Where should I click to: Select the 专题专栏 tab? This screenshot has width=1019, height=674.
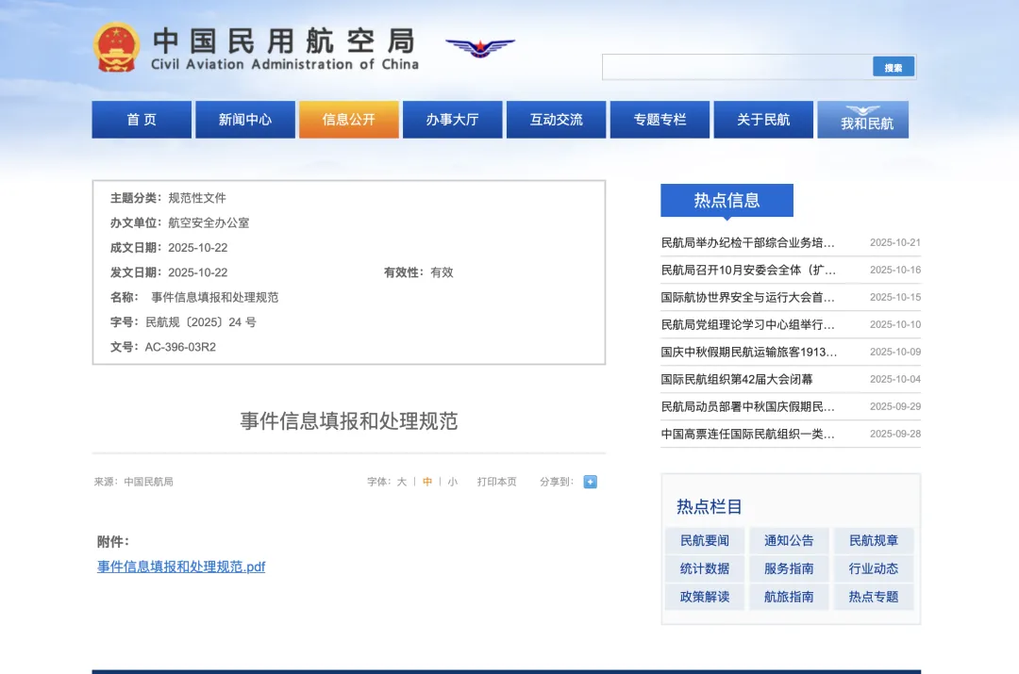point(660,119)
